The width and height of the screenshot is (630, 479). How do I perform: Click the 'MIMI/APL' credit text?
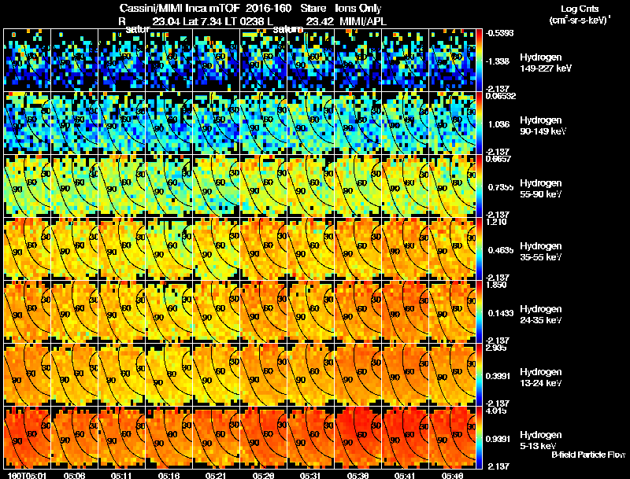tap(363, 21)
